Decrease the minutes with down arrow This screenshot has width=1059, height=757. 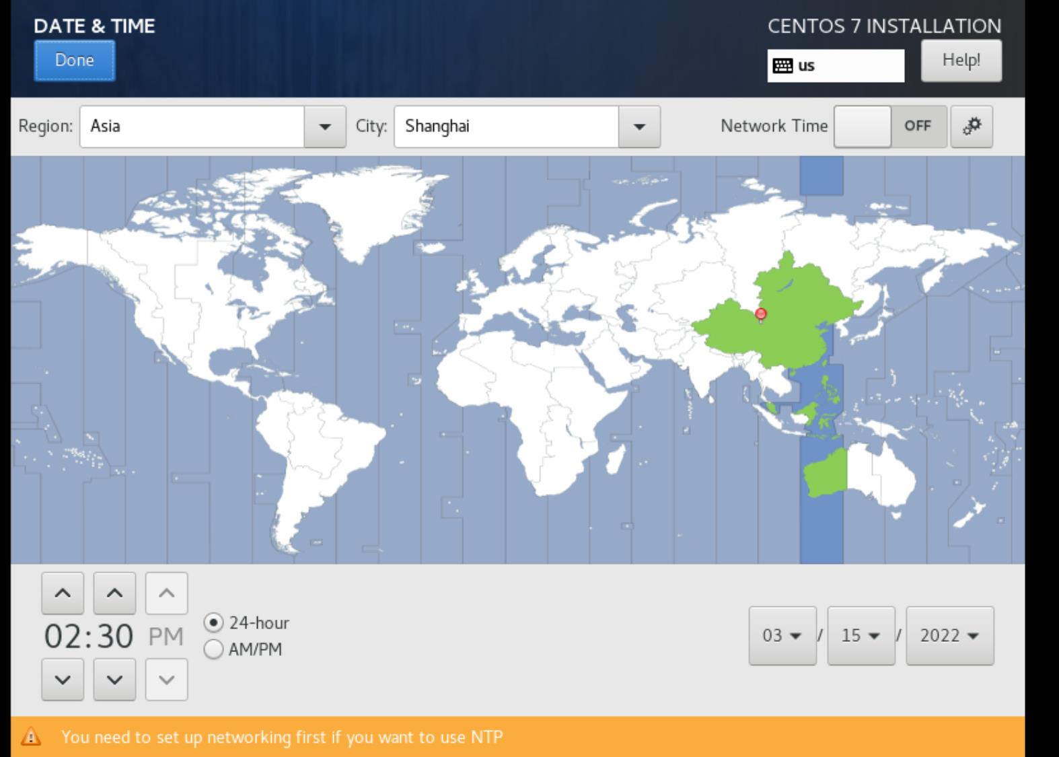114,680
